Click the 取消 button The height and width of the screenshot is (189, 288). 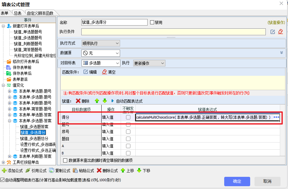click(267, 181)
